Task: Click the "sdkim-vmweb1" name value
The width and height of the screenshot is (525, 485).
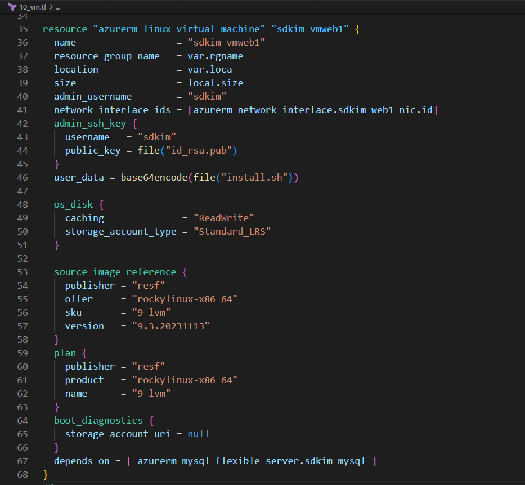Action: click(x=226, y=43)
